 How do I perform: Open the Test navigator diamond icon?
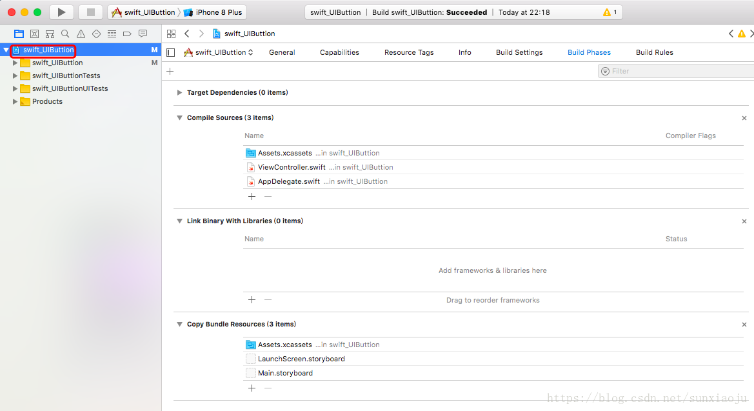pyautogui.click(x=96, y=34)
